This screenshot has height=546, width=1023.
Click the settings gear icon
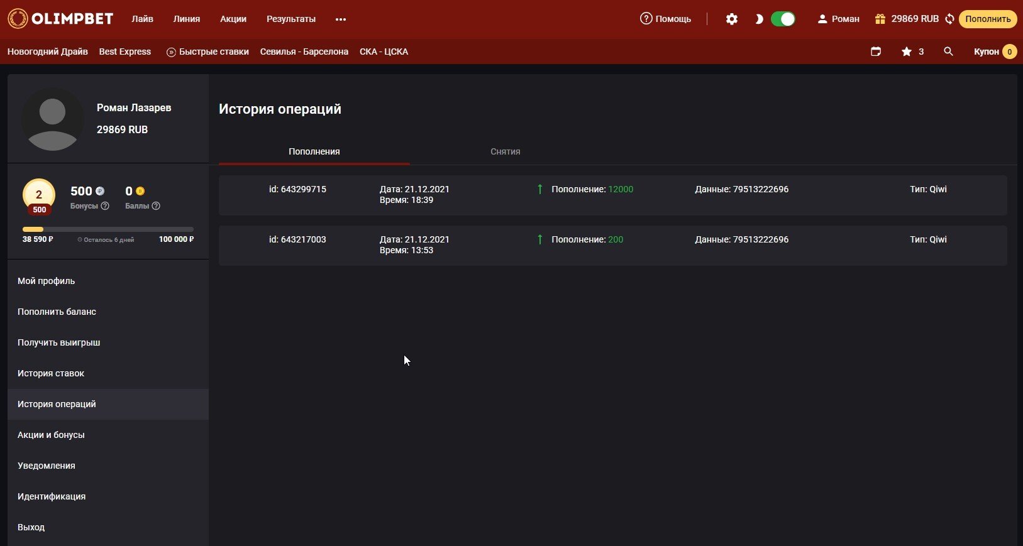[731, 19]
